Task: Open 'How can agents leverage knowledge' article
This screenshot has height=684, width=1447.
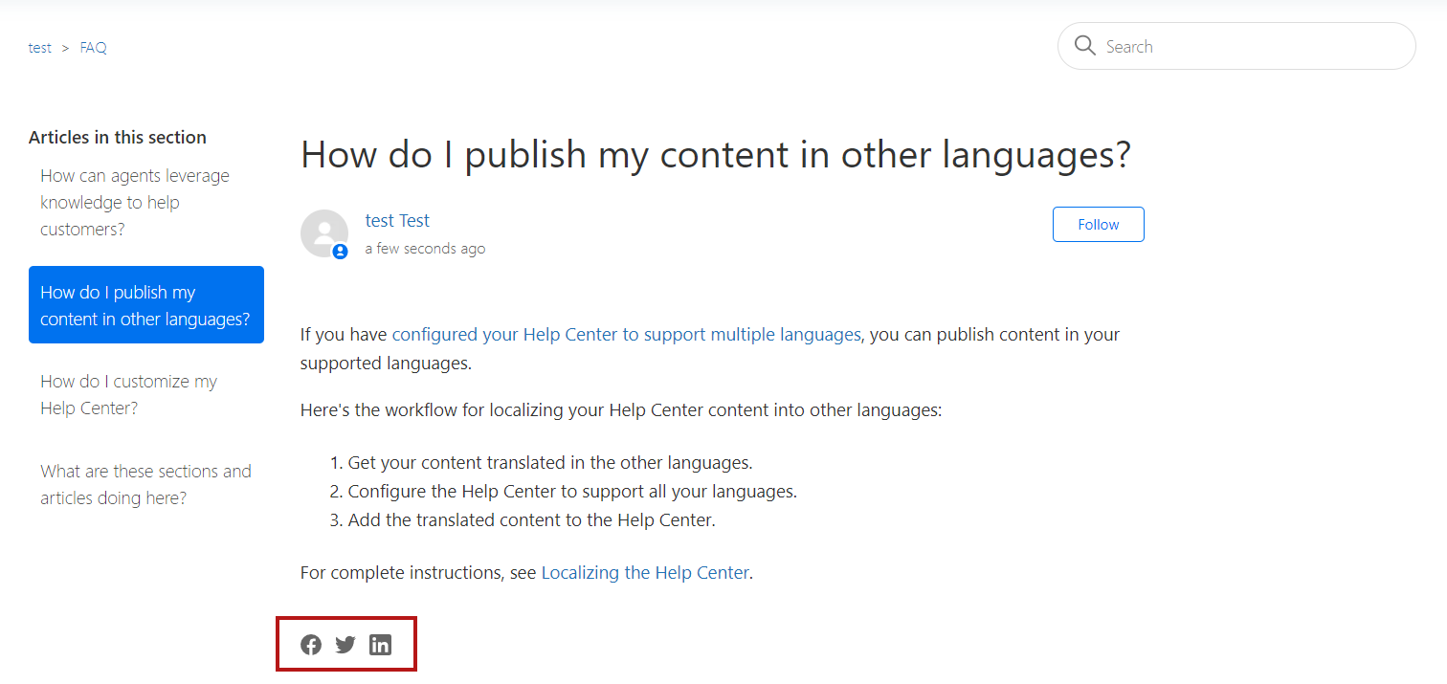Action: pyautogui.click(x=135, y=203)
